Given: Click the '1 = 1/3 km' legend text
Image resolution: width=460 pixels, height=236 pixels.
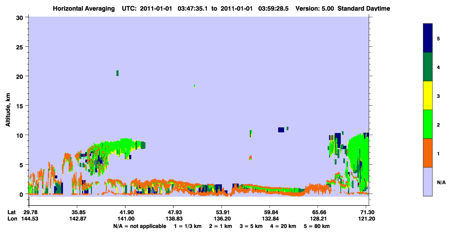Looking at the screenshot, I should point(189,226).
